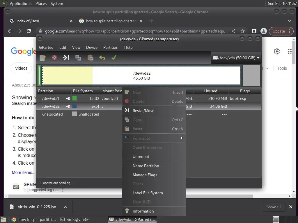
Task: Open the Edit menu in GParted
Action: click(x=63, y=47)
